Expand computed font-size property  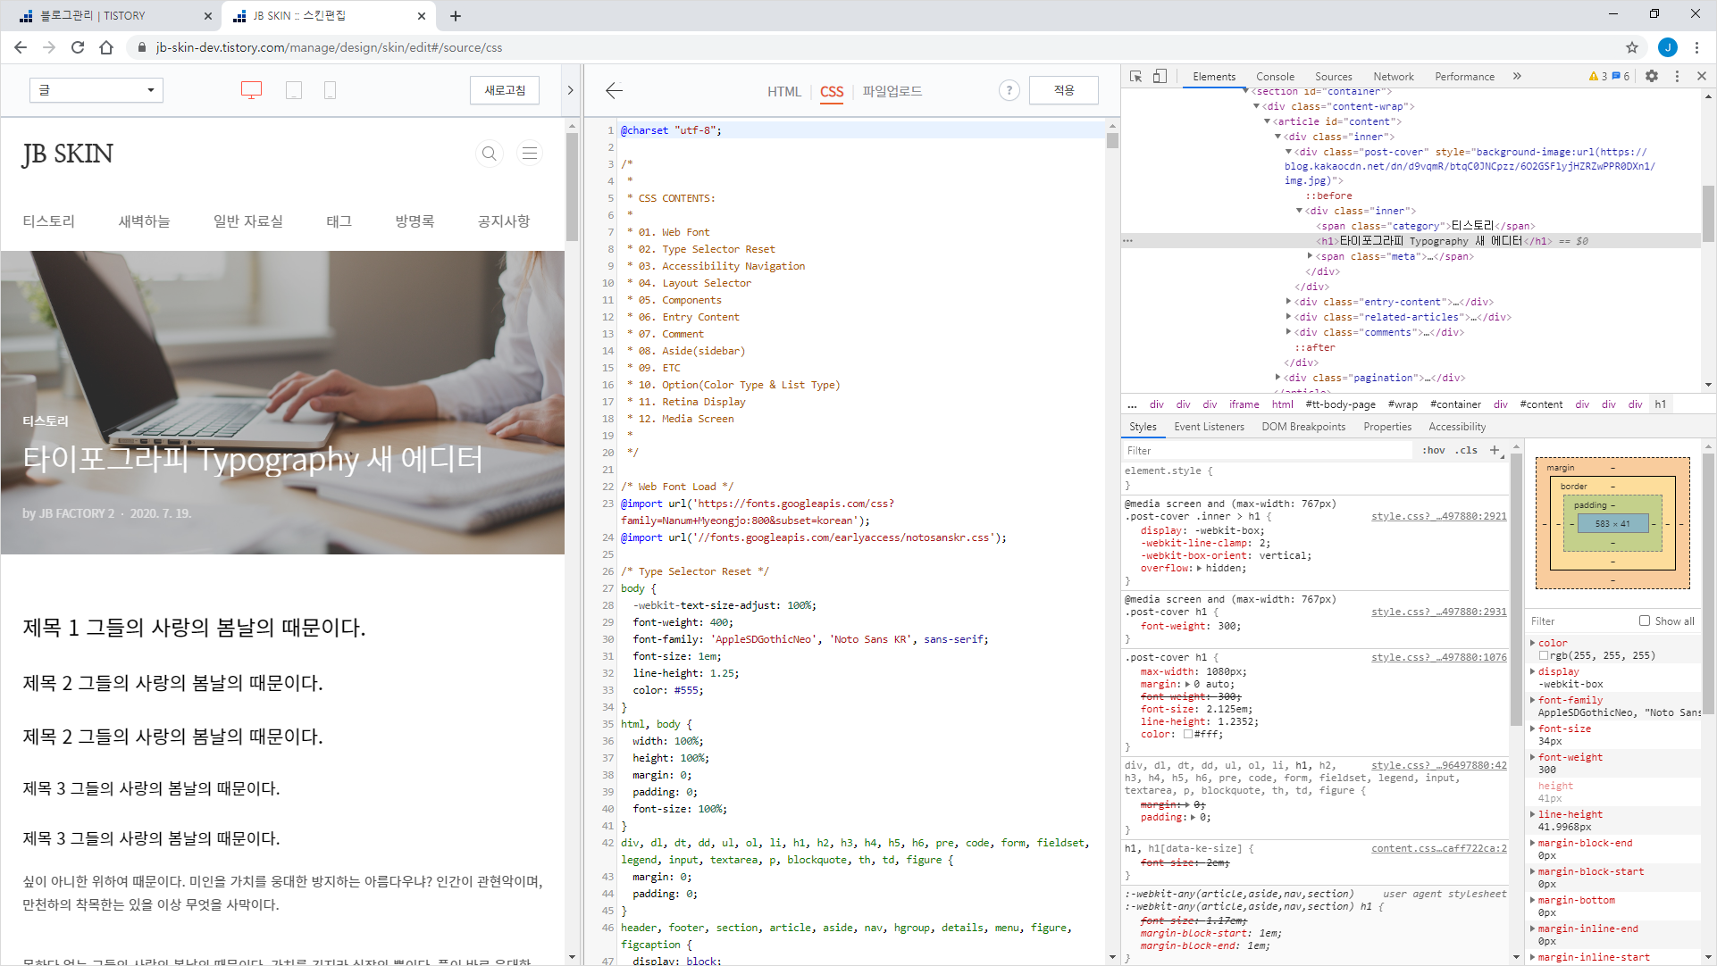click(x=1533, y=729)
